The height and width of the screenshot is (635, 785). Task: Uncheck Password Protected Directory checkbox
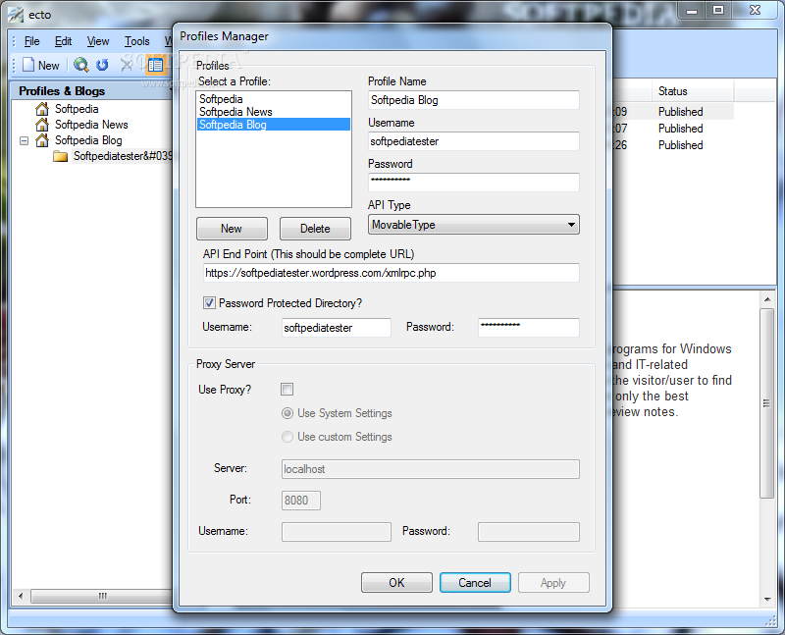(x=209, y=302)
